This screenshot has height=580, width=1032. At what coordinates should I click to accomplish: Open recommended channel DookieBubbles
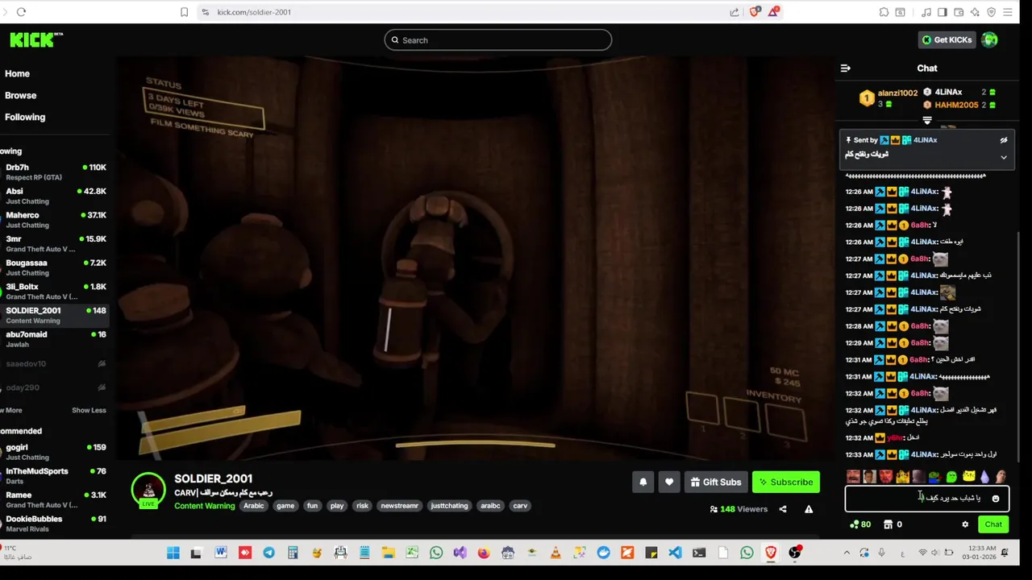54,524
